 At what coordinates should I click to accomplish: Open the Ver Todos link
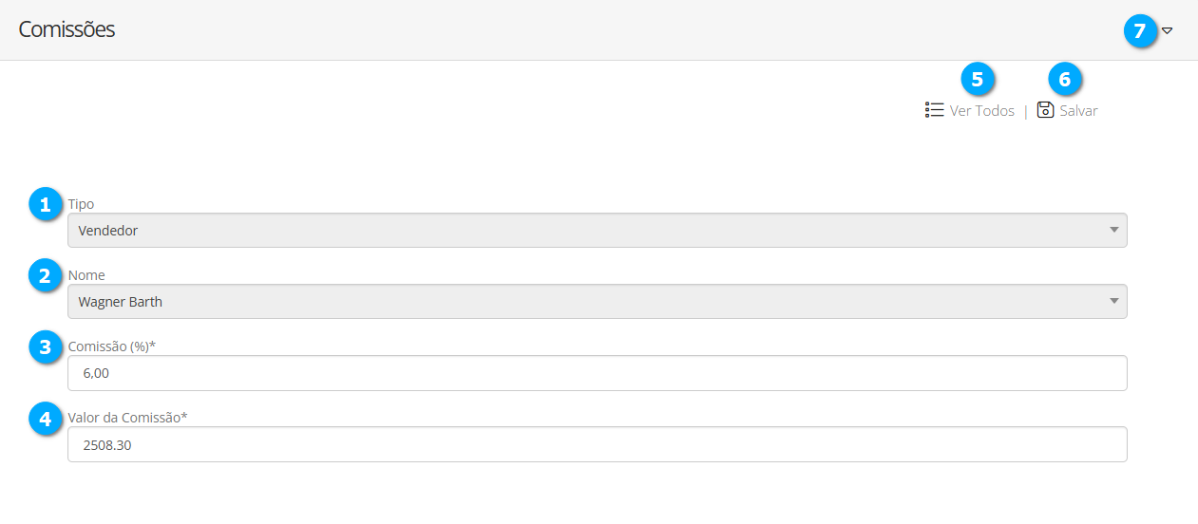pos(981,111)
